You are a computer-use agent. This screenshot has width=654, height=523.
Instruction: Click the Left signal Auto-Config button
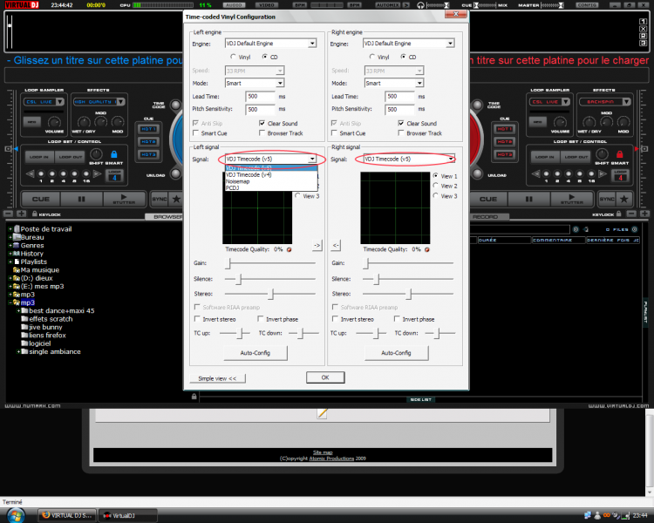click(x=256, y=353)
